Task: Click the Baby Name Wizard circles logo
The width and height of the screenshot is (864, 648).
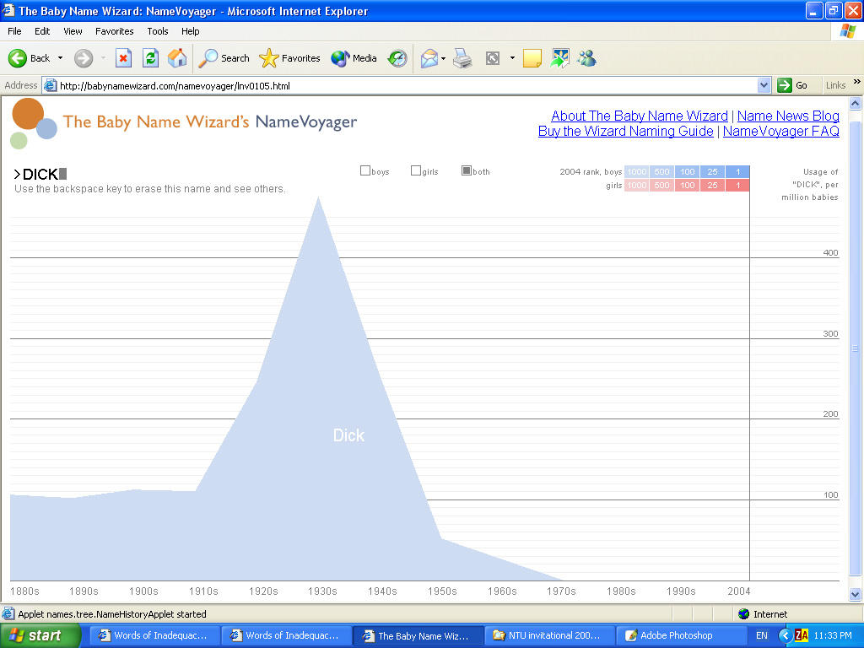Action: click(34, 123)
